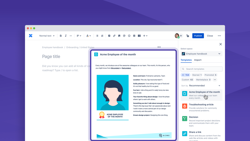Insert an emoji
This screenshot has width=250, height=141.
[129, 36]
